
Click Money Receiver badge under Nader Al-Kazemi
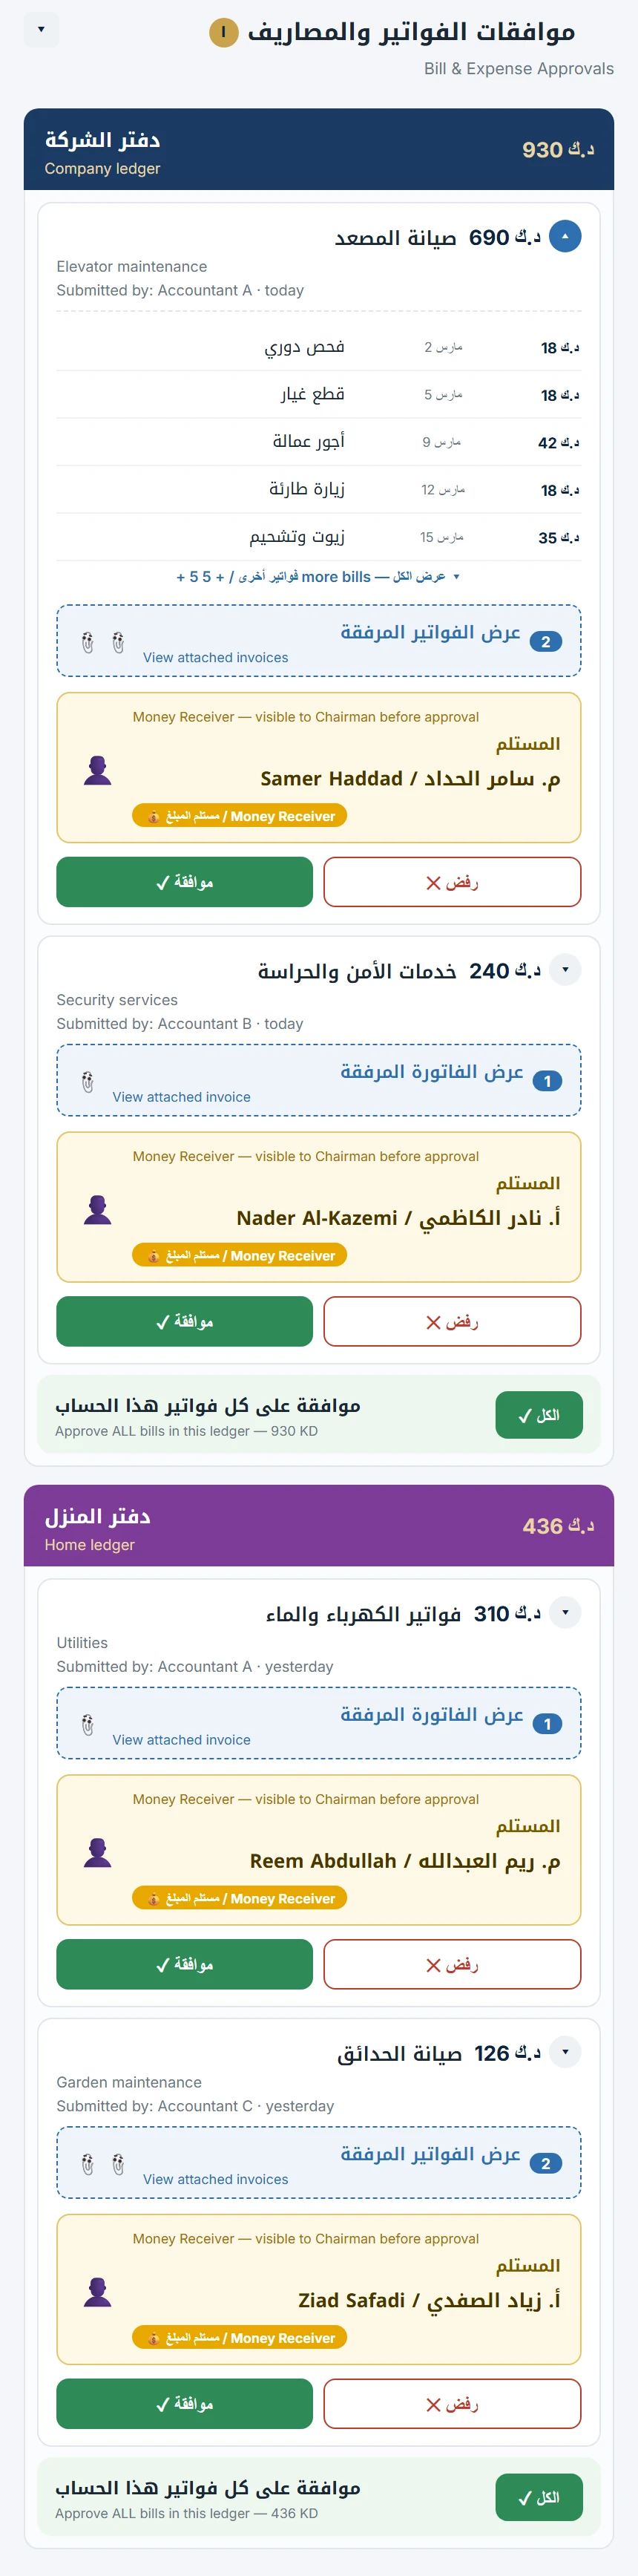(x=239, y=1255)
